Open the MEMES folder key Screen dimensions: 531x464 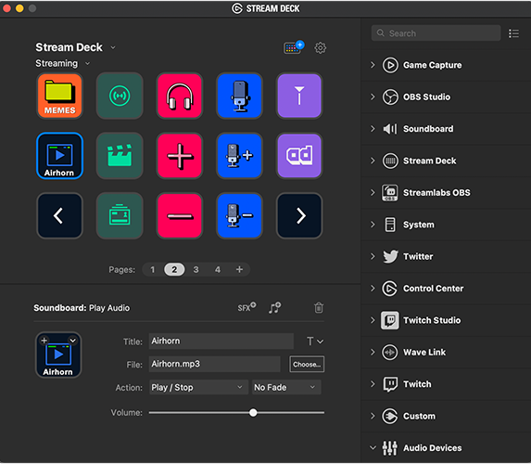click(59, 96)
